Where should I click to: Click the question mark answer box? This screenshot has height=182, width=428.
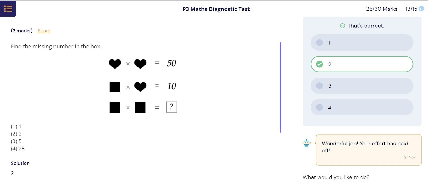[171, 107]
